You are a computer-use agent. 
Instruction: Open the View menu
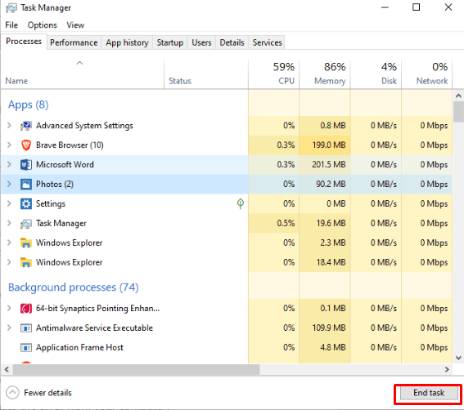pos(75,25)
